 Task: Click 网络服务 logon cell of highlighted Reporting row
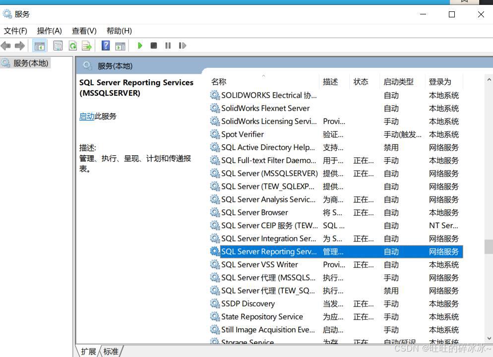pos(443,252)
